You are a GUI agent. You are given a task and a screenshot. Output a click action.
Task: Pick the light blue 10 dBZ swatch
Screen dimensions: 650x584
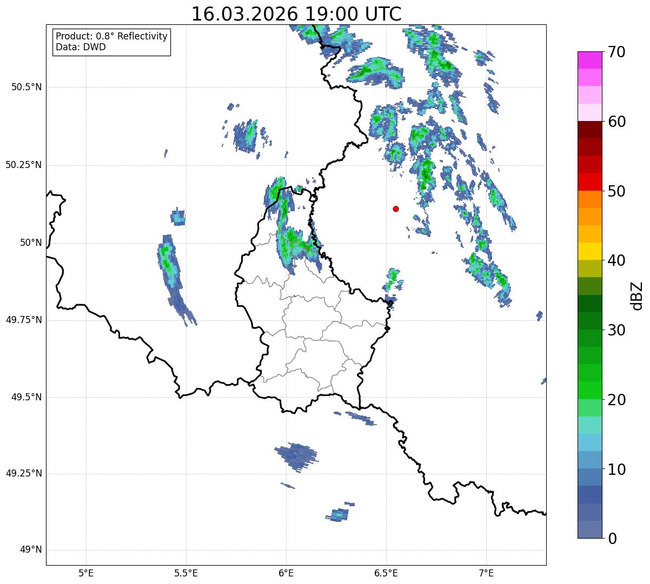coord(589,460)
